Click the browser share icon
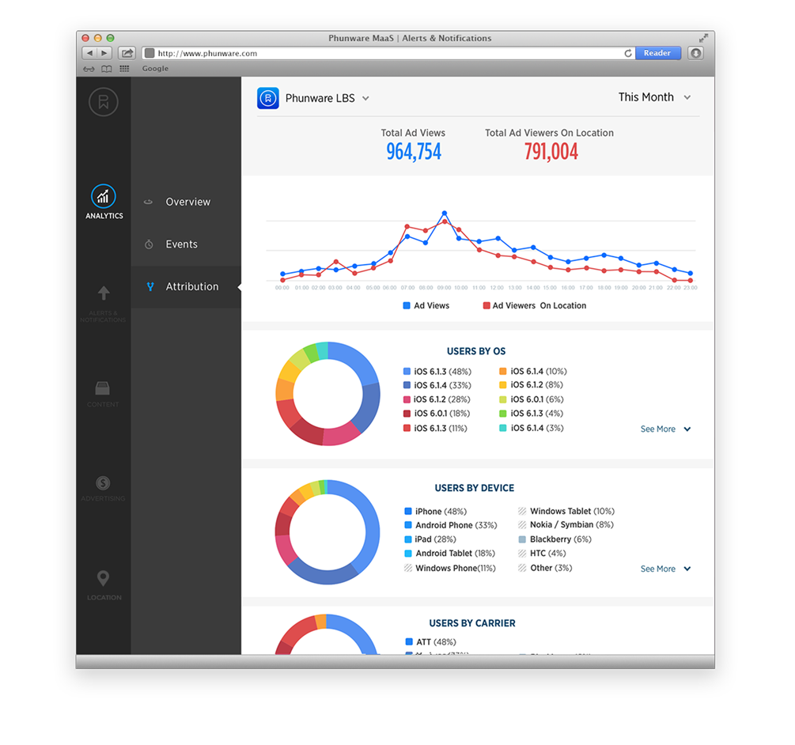The width and height of the screenshot is (795, 745). (x=127, y=53)
